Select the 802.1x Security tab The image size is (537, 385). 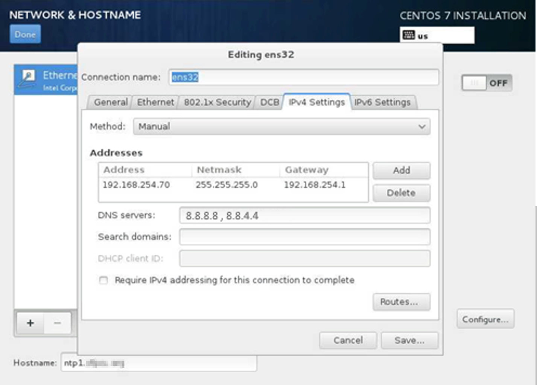[x=217, y=102]
